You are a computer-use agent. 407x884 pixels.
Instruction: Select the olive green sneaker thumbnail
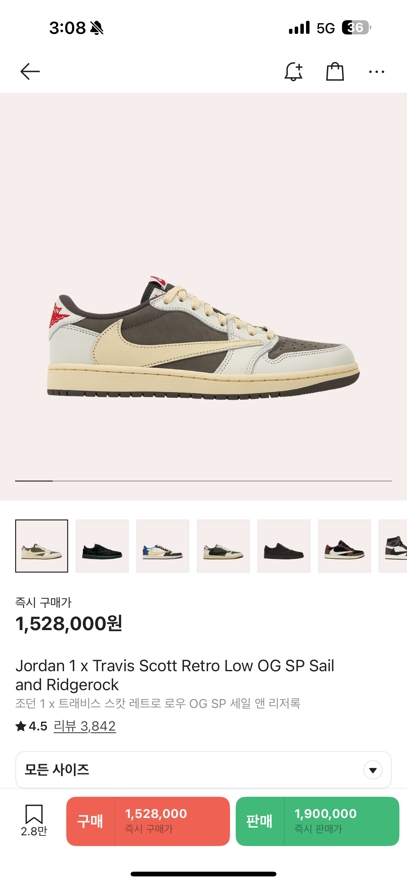coord(223,546)
